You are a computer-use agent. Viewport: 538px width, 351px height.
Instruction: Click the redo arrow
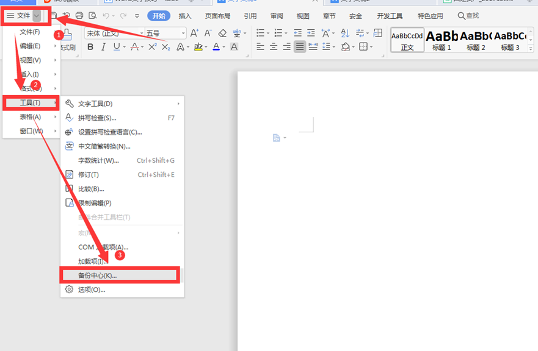123,16
